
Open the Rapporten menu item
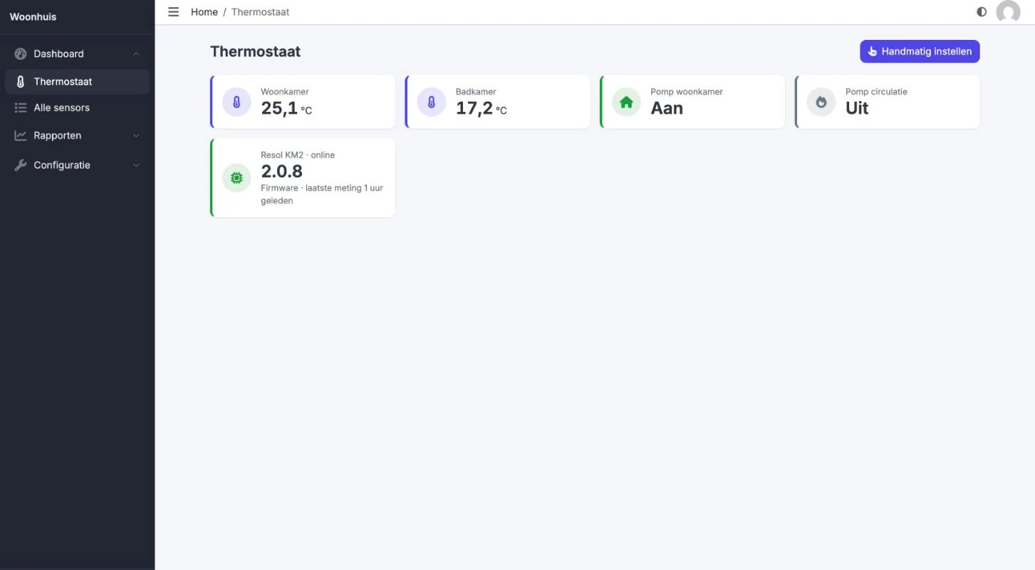click(x=77, y=135)
